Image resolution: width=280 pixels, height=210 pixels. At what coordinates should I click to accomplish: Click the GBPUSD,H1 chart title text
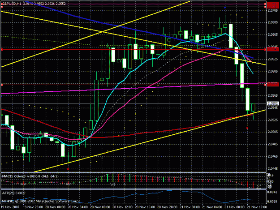tap(12, 4)
